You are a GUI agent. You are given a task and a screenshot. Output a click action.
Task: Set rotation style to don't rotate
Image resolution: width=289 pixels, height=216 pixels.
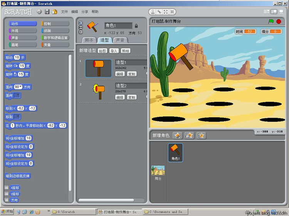pos(81,32)
